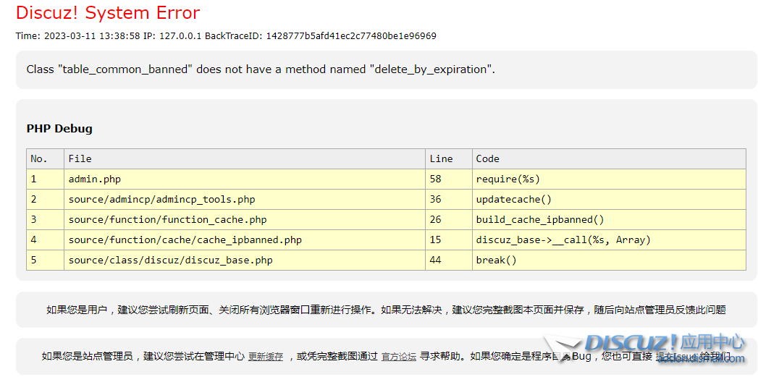Image resolution: width=758 pixels, height=377 pixels.
Task: Select the source/admincp/admincp_tools.php cell
Action: (245, 199)
